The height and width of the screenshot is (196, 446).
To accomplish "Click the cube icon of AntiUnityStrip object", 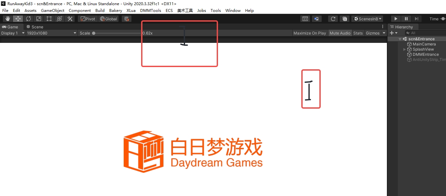I will click(410, 60).
